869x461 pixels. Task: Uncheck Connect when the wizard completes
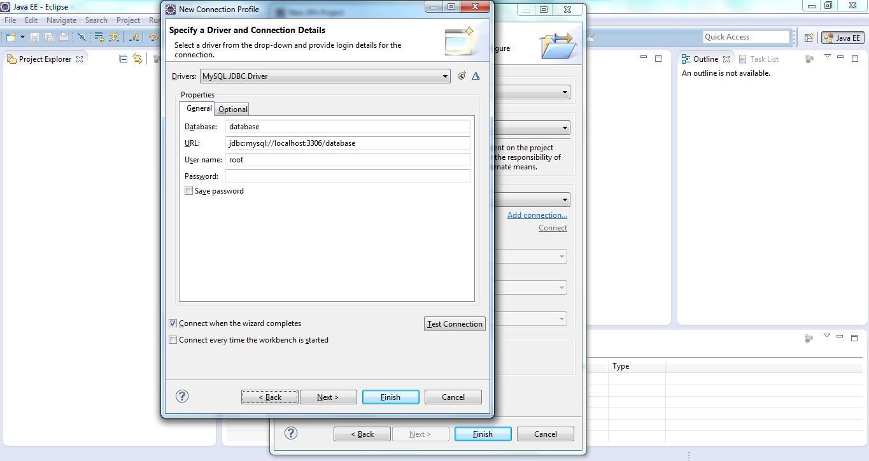(173, 323)
